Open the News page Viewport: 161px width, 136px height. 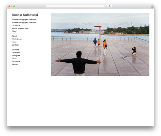tap(14, 42)
